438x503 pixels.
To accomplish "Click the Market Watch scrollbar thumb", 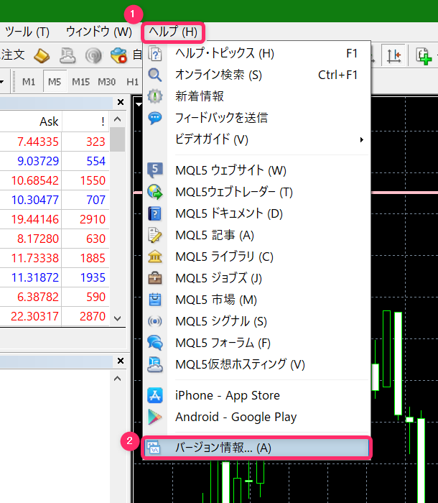I will pyautogui.click(x=117, y=139).
